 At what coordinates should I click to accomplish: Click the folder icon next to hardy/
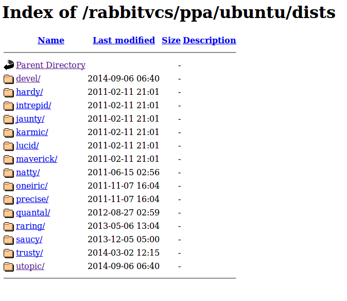[x=9, y=92]
